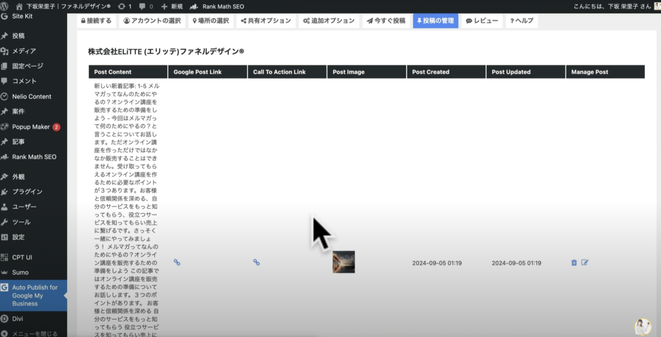
Task: Click the edit post pencil icon
Action: point(585,263)
